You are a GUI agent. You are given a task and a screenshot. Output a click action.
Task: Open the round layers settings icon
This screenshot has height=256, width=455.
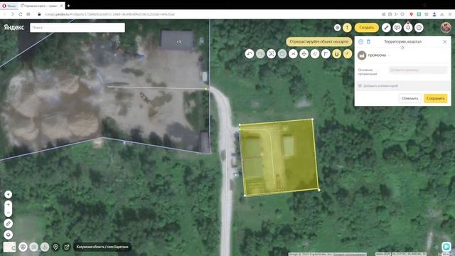337,28
